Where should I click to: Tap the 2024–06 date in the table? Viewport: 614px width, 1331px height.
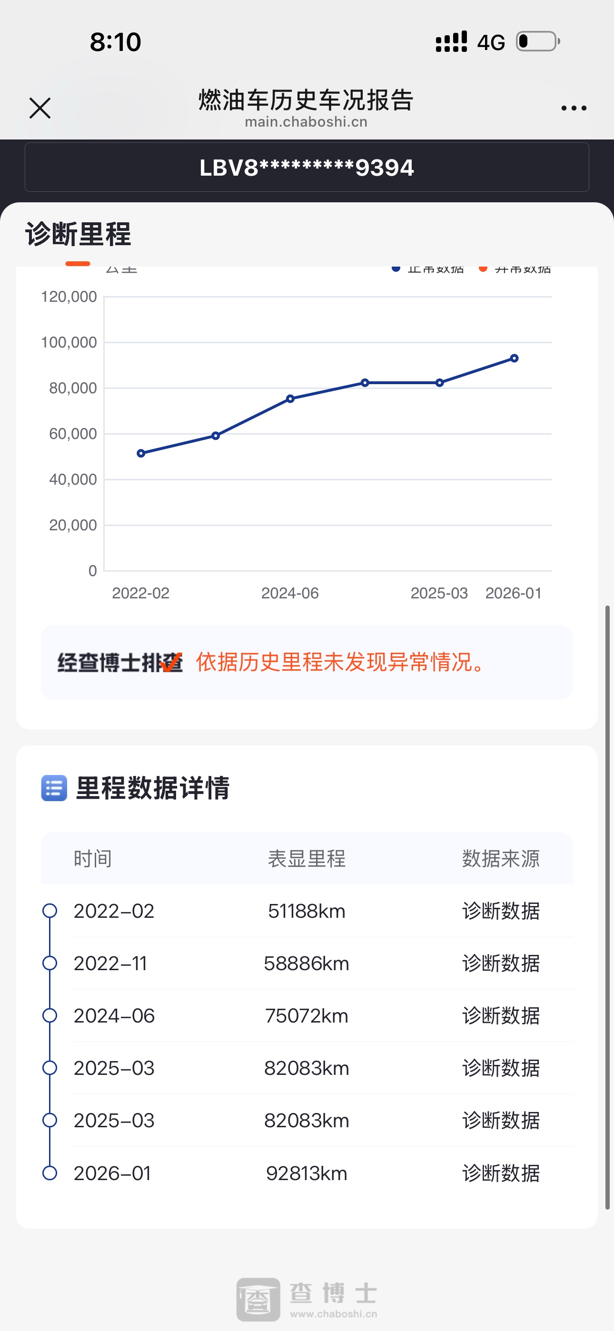pyautogui.click(x=114, y=1016)
